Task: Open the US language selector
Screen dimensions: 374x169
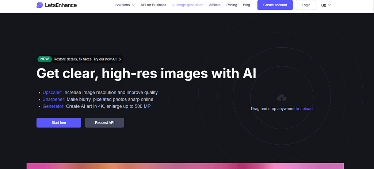Action: (326, 5)
